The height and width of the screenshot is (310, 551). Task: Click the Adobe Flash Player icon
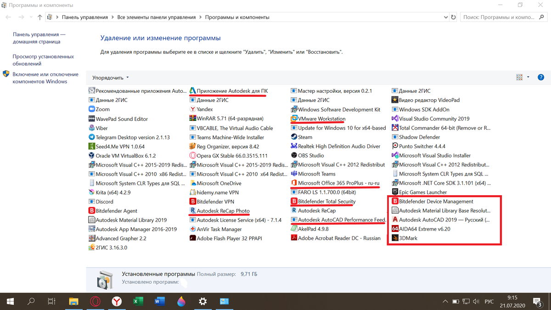(193, 238)
